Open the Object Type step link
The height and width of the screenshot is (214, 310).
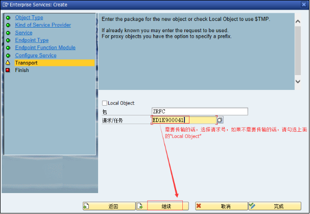point(29,17)
